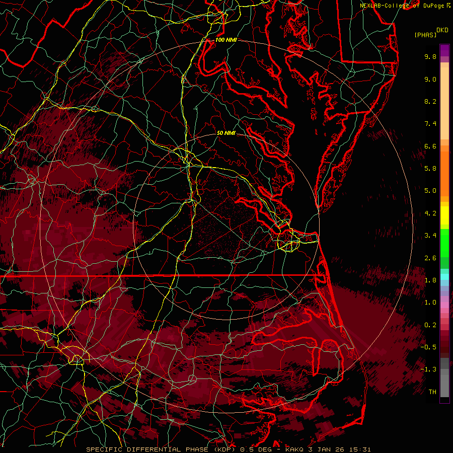Click the 9.8 scale value

coord(430,56)
